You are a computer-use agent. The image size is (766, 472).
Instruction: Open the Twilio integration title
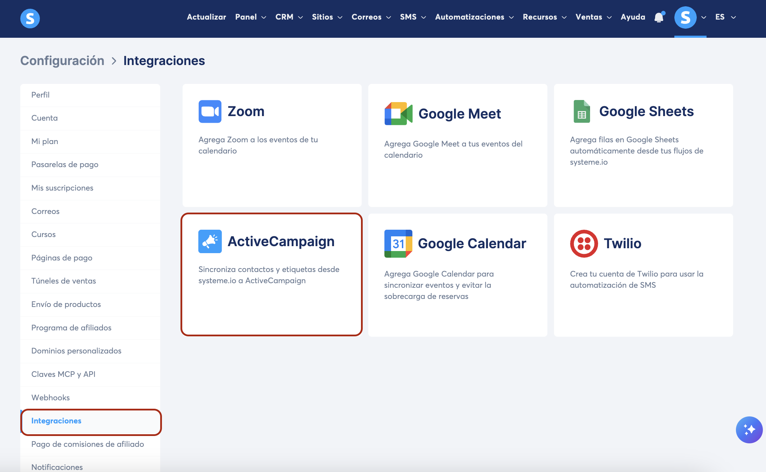(623, 244)
